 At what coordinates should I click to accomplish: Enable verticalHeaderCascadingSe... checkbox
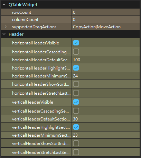click(76, 111)
